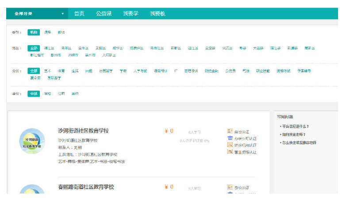Click the 沙河街道社区教育学校 round logo

(x=32, y=141)
